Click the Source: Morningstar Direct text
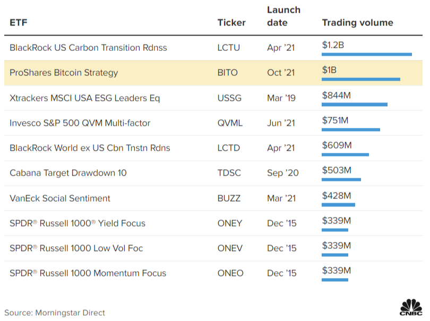 pos(55,313)
